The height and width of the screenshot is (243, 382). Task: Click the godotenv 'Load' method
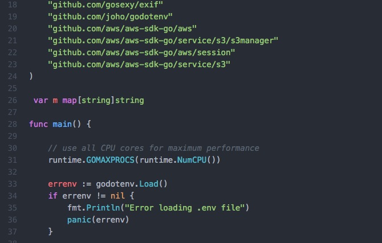[149, 184]
